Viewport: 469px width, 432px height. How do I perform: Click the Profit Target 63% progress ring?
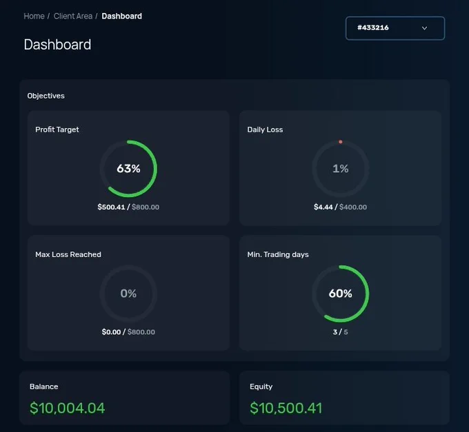(128, 169)
